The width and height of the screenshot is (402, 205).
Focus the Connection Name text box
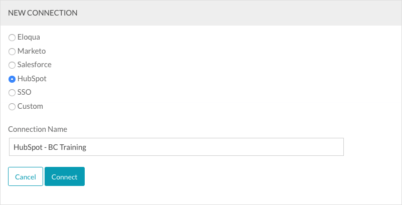[200, 147]
